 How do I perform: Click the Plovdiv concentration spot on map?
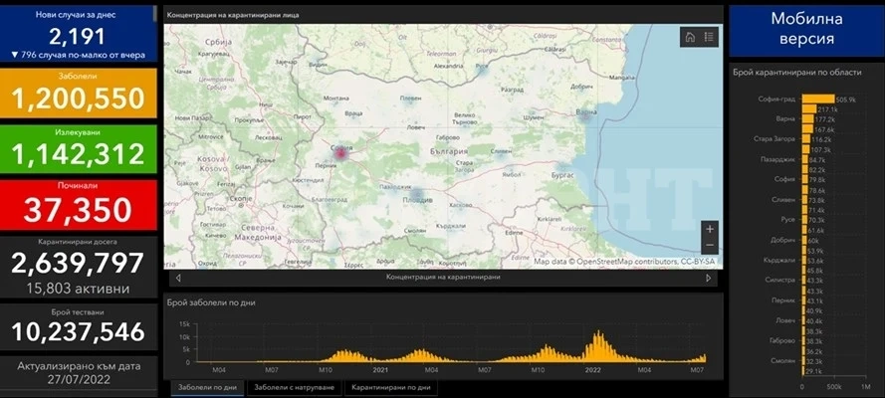click(416, 196)
